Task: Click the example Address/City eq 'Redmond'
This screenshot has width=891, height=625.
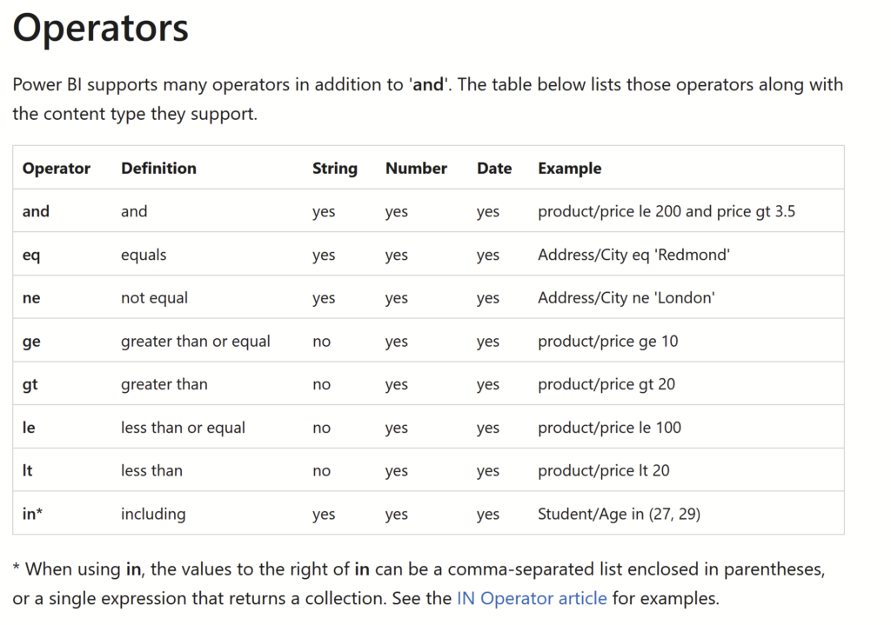Action: click(633, 255)
